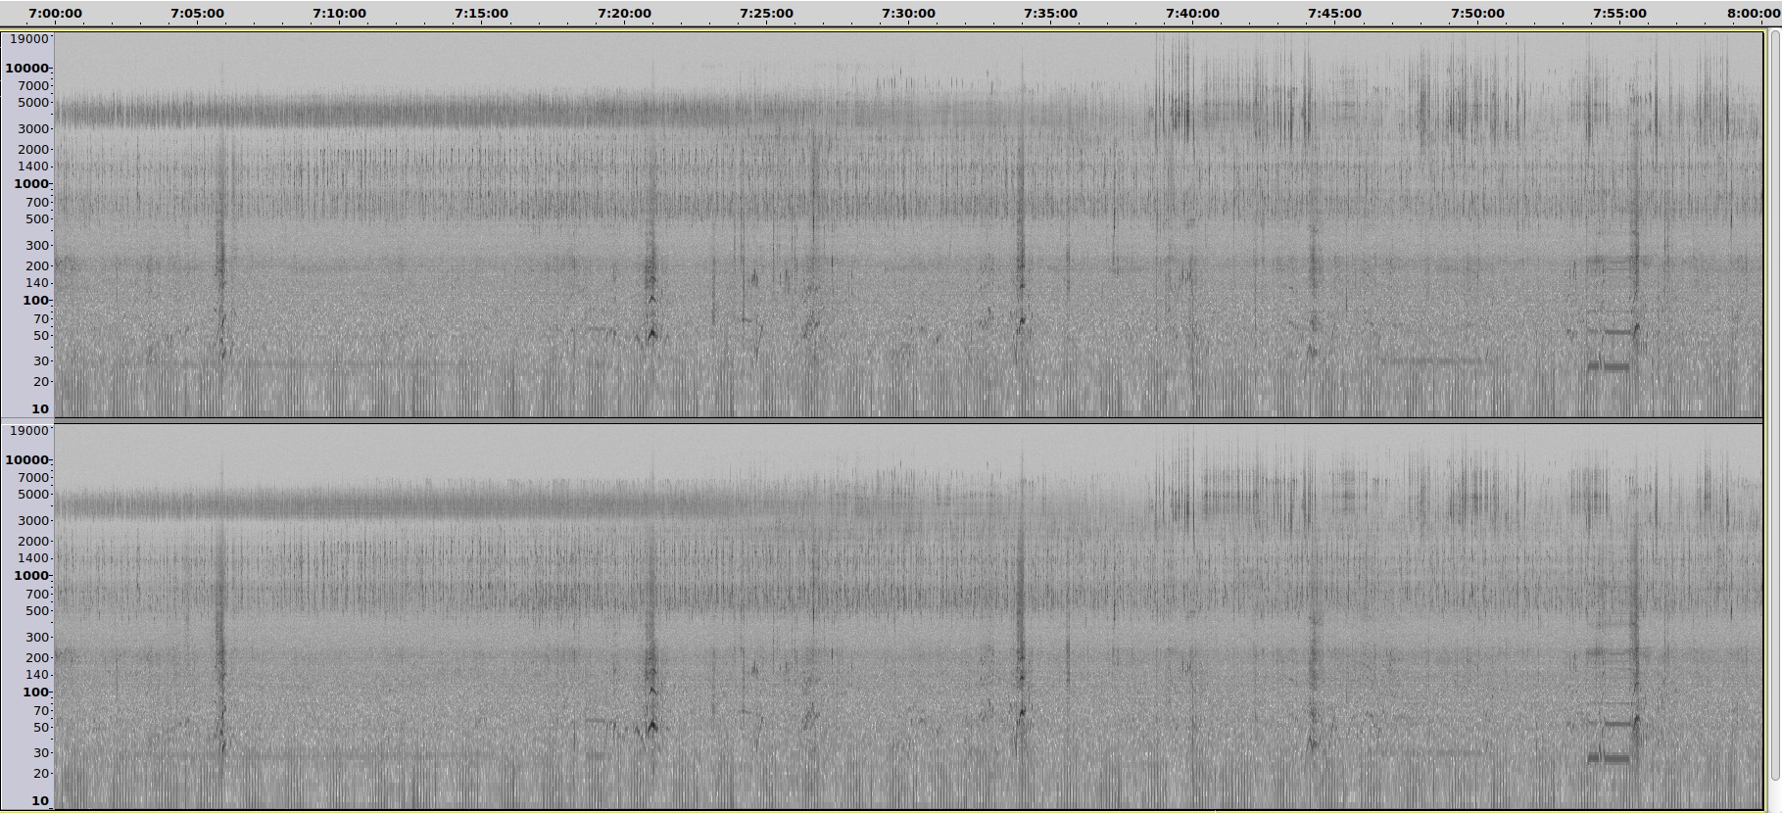1782x813 pixels.
Task: Click the 7:00:00 mark on the timeline ruler
Action: click(x=55, y=14)
